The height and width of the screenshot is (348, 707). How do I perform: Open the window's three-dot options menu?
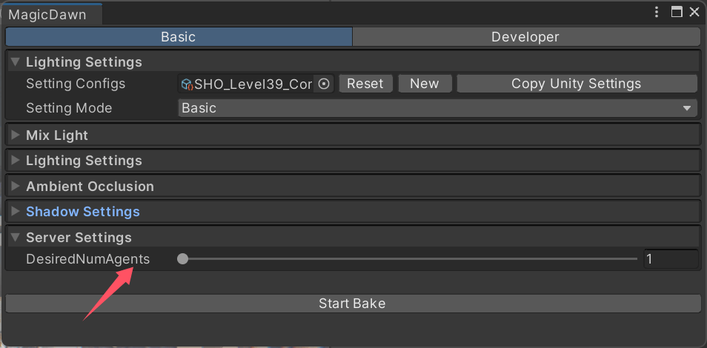657,12
